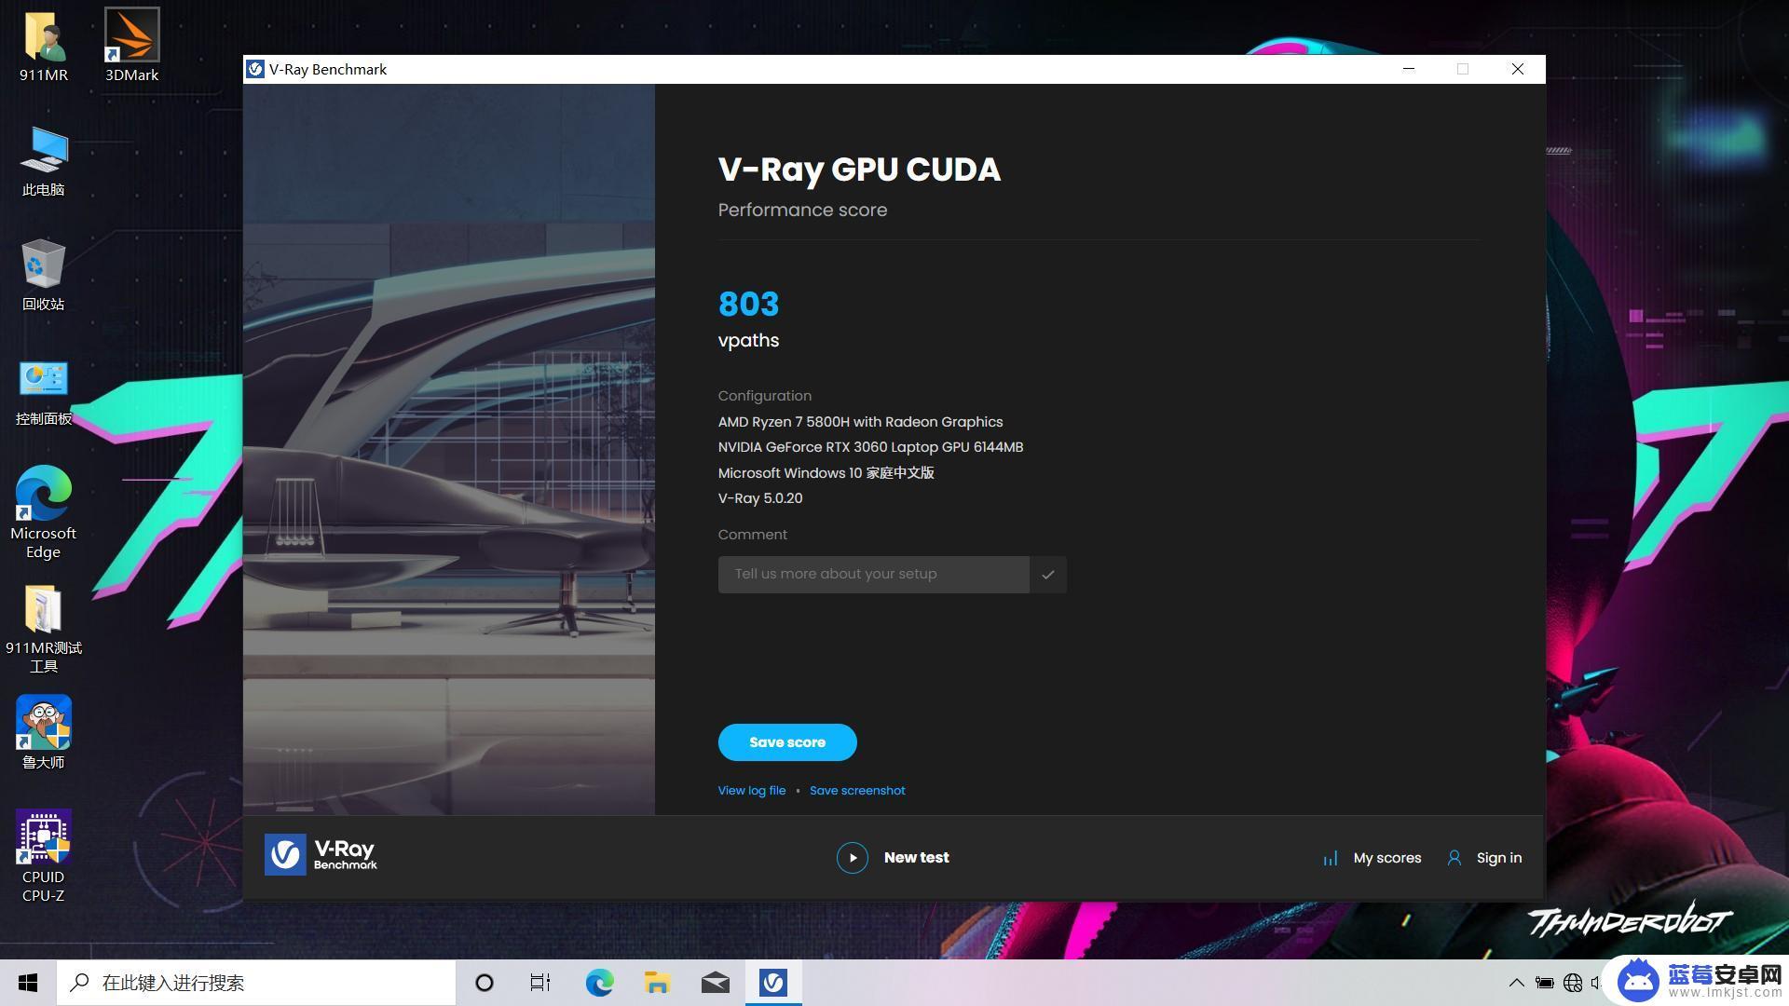
Task: Open the Mail app from taskbar
Action: (x=715, y=983)
